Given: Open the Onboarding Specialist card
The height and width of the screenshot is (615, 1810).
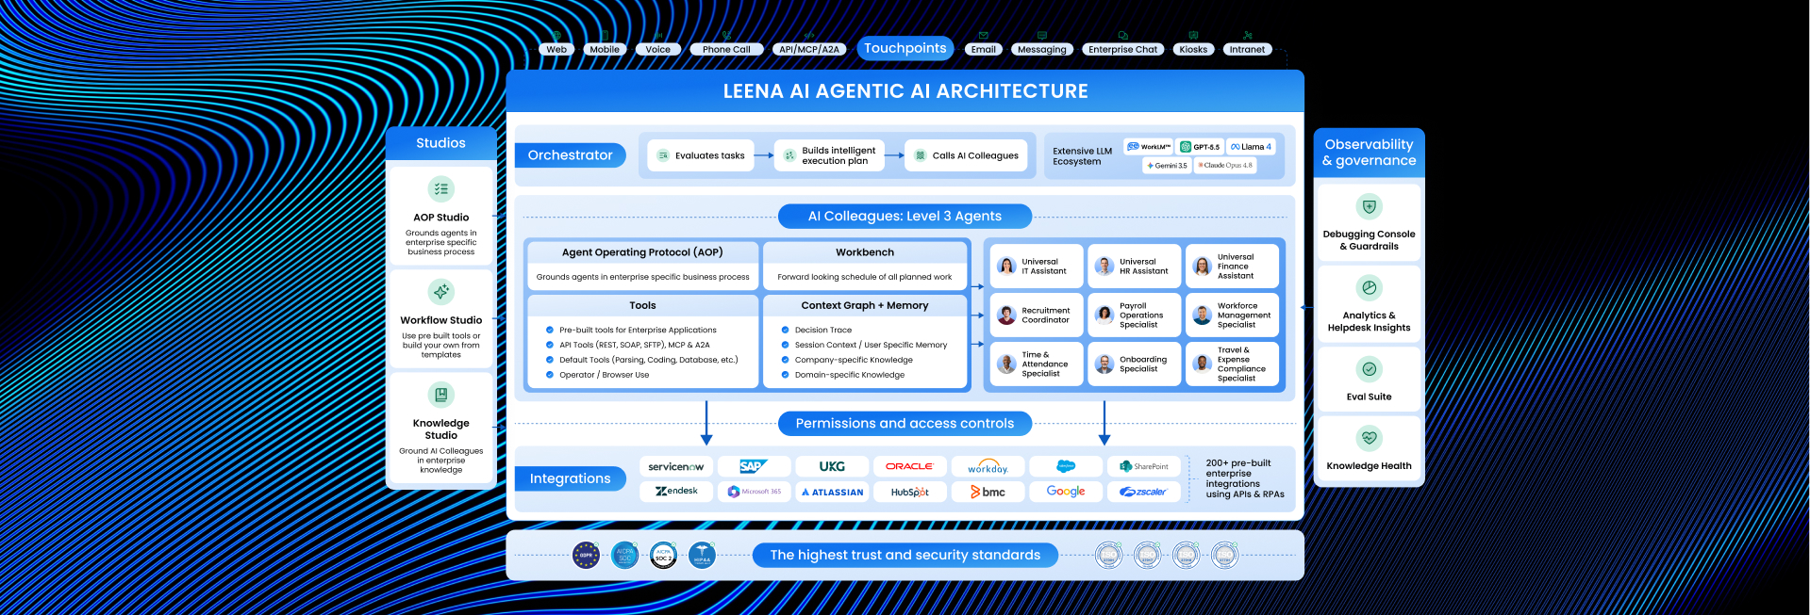Looking at the screenshot, I should 1134,364.
